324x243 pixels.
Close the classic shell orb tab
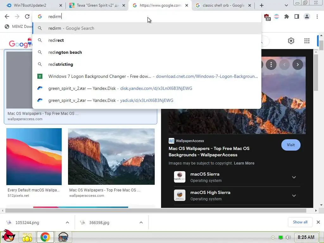250,5
